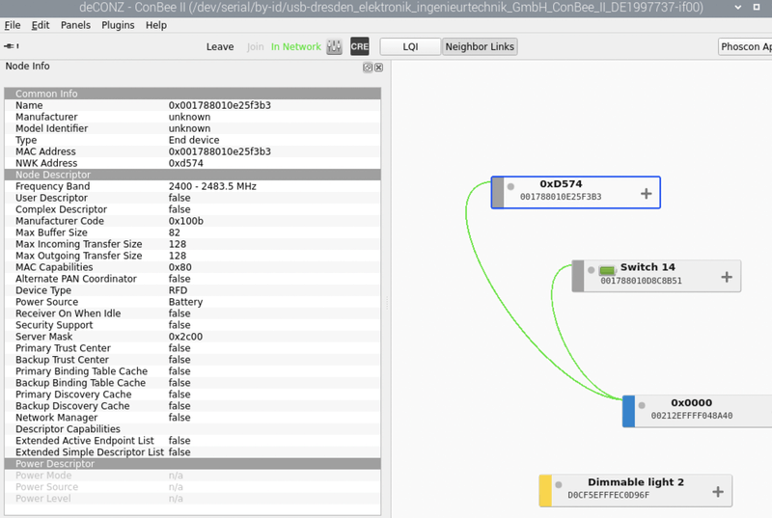Click the Node Info panel title
772x518 pixels.
[28, 66]
